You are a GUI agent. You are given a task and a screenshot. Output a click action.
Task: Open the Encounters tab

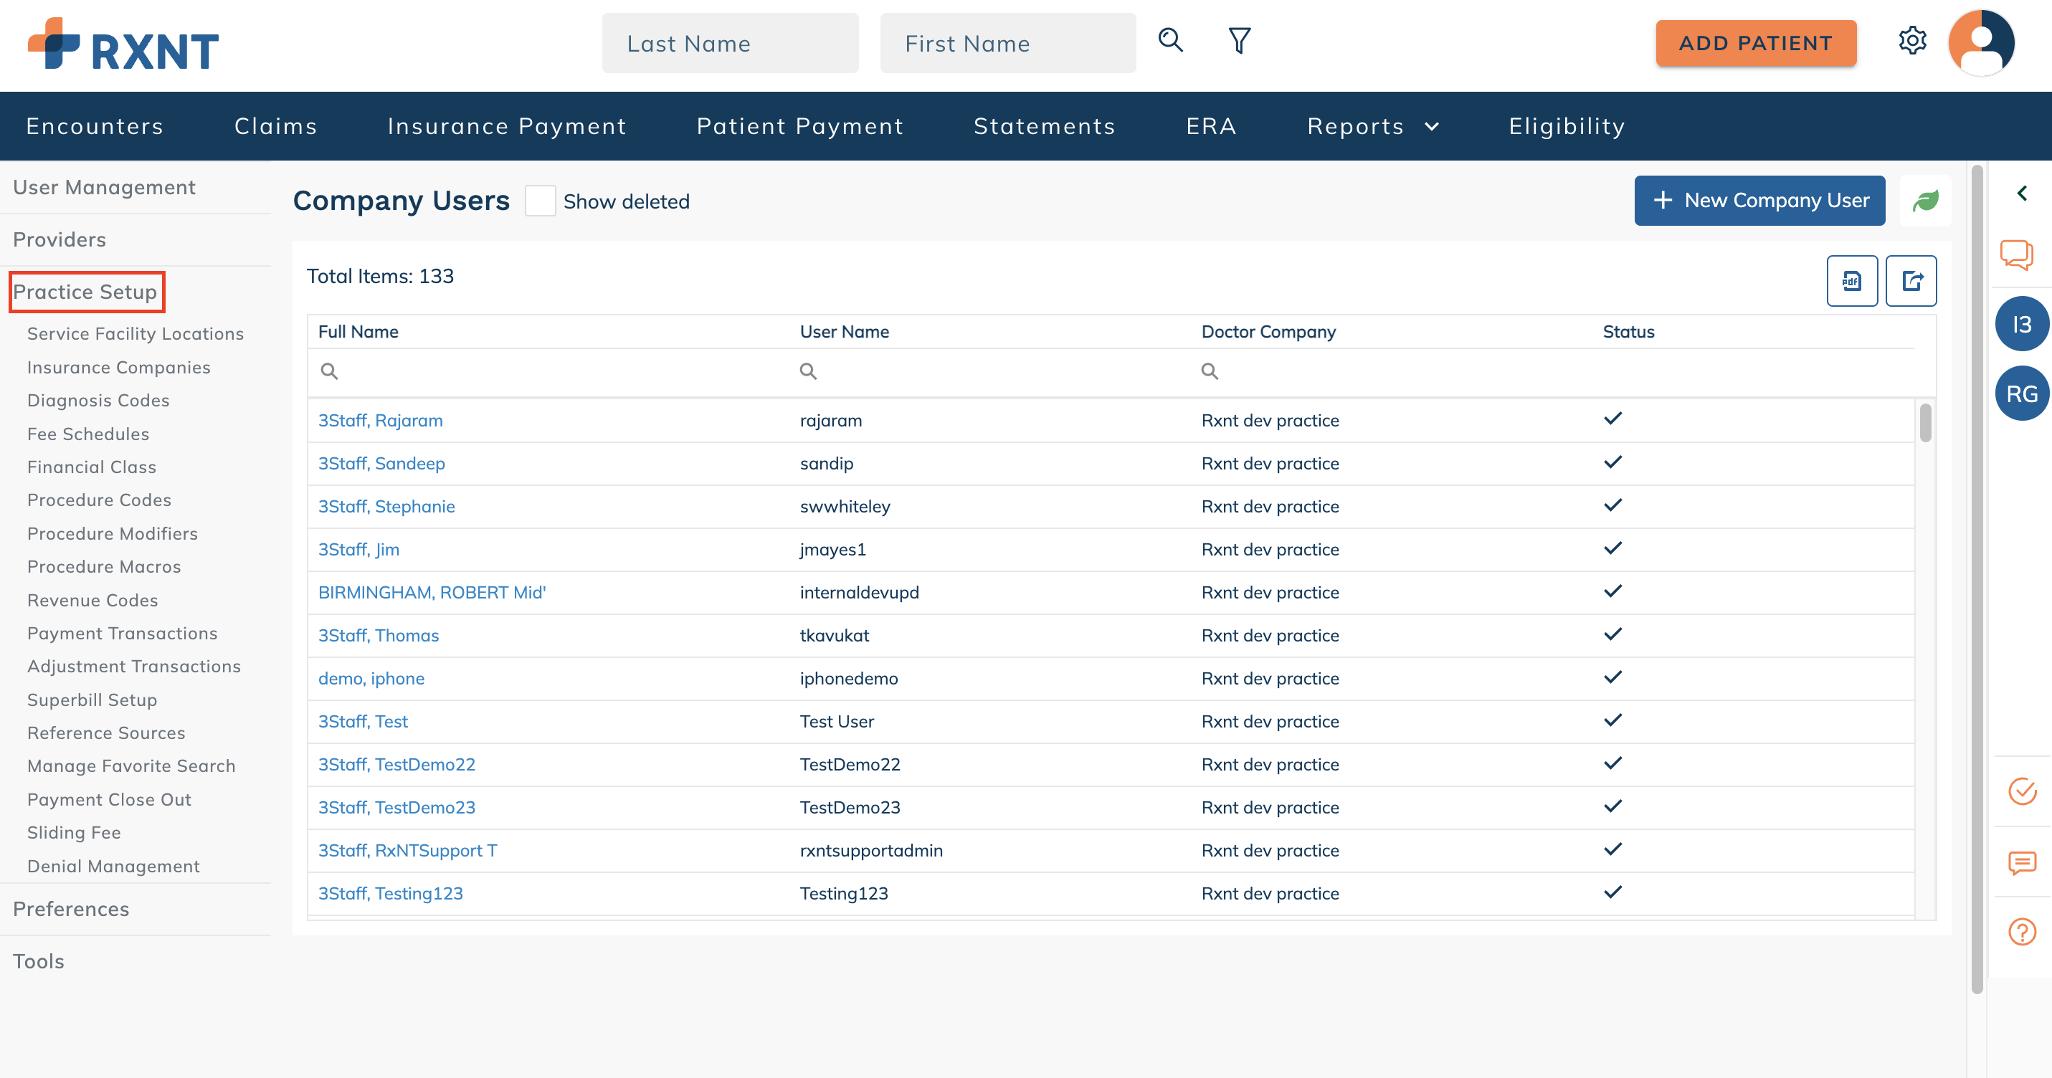point(95,126)
